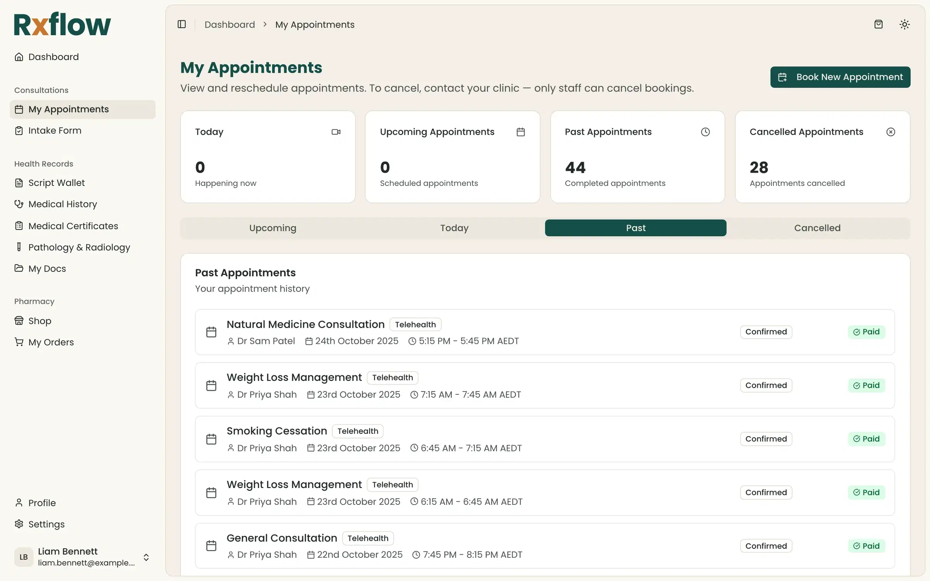
Task: Open Dashboard from the sidebar
Action: pos(83,57)
